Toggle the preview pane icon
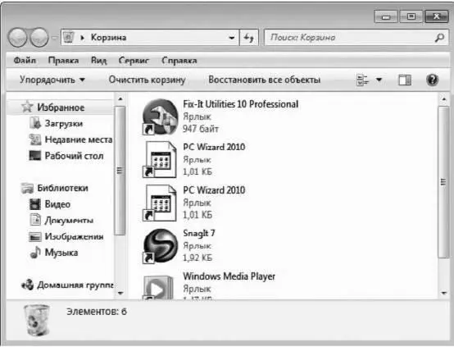 tap(405, 80)
